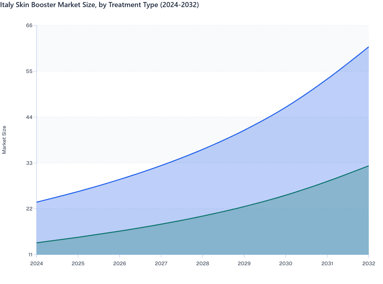383x284 pixels.
Task: Click the 2030 x-axis label
Action: click(x=286, y=264)
